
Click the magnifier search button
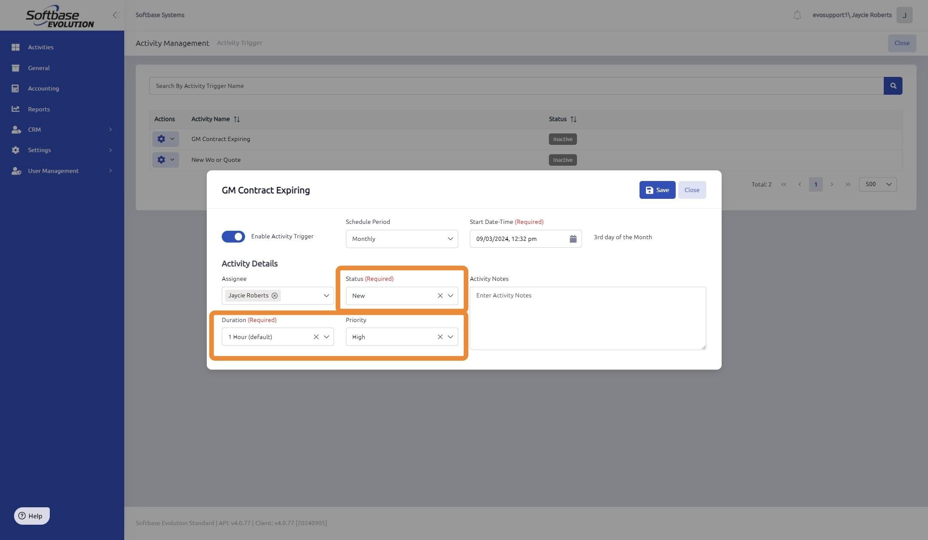893,86
